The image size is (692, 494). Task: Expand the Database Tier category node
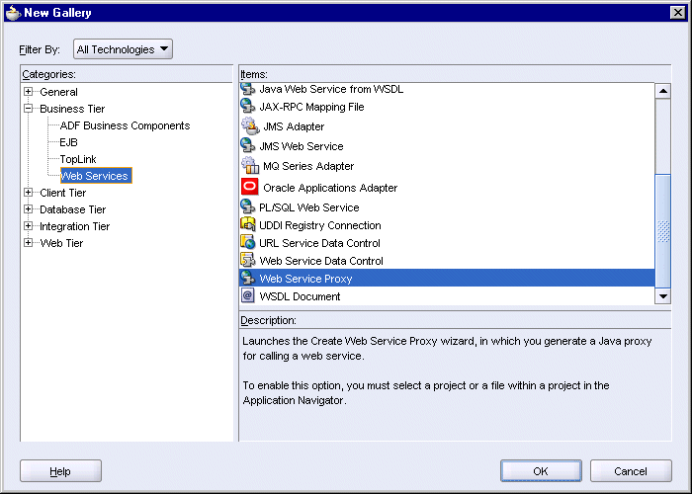tap(29, 209)
